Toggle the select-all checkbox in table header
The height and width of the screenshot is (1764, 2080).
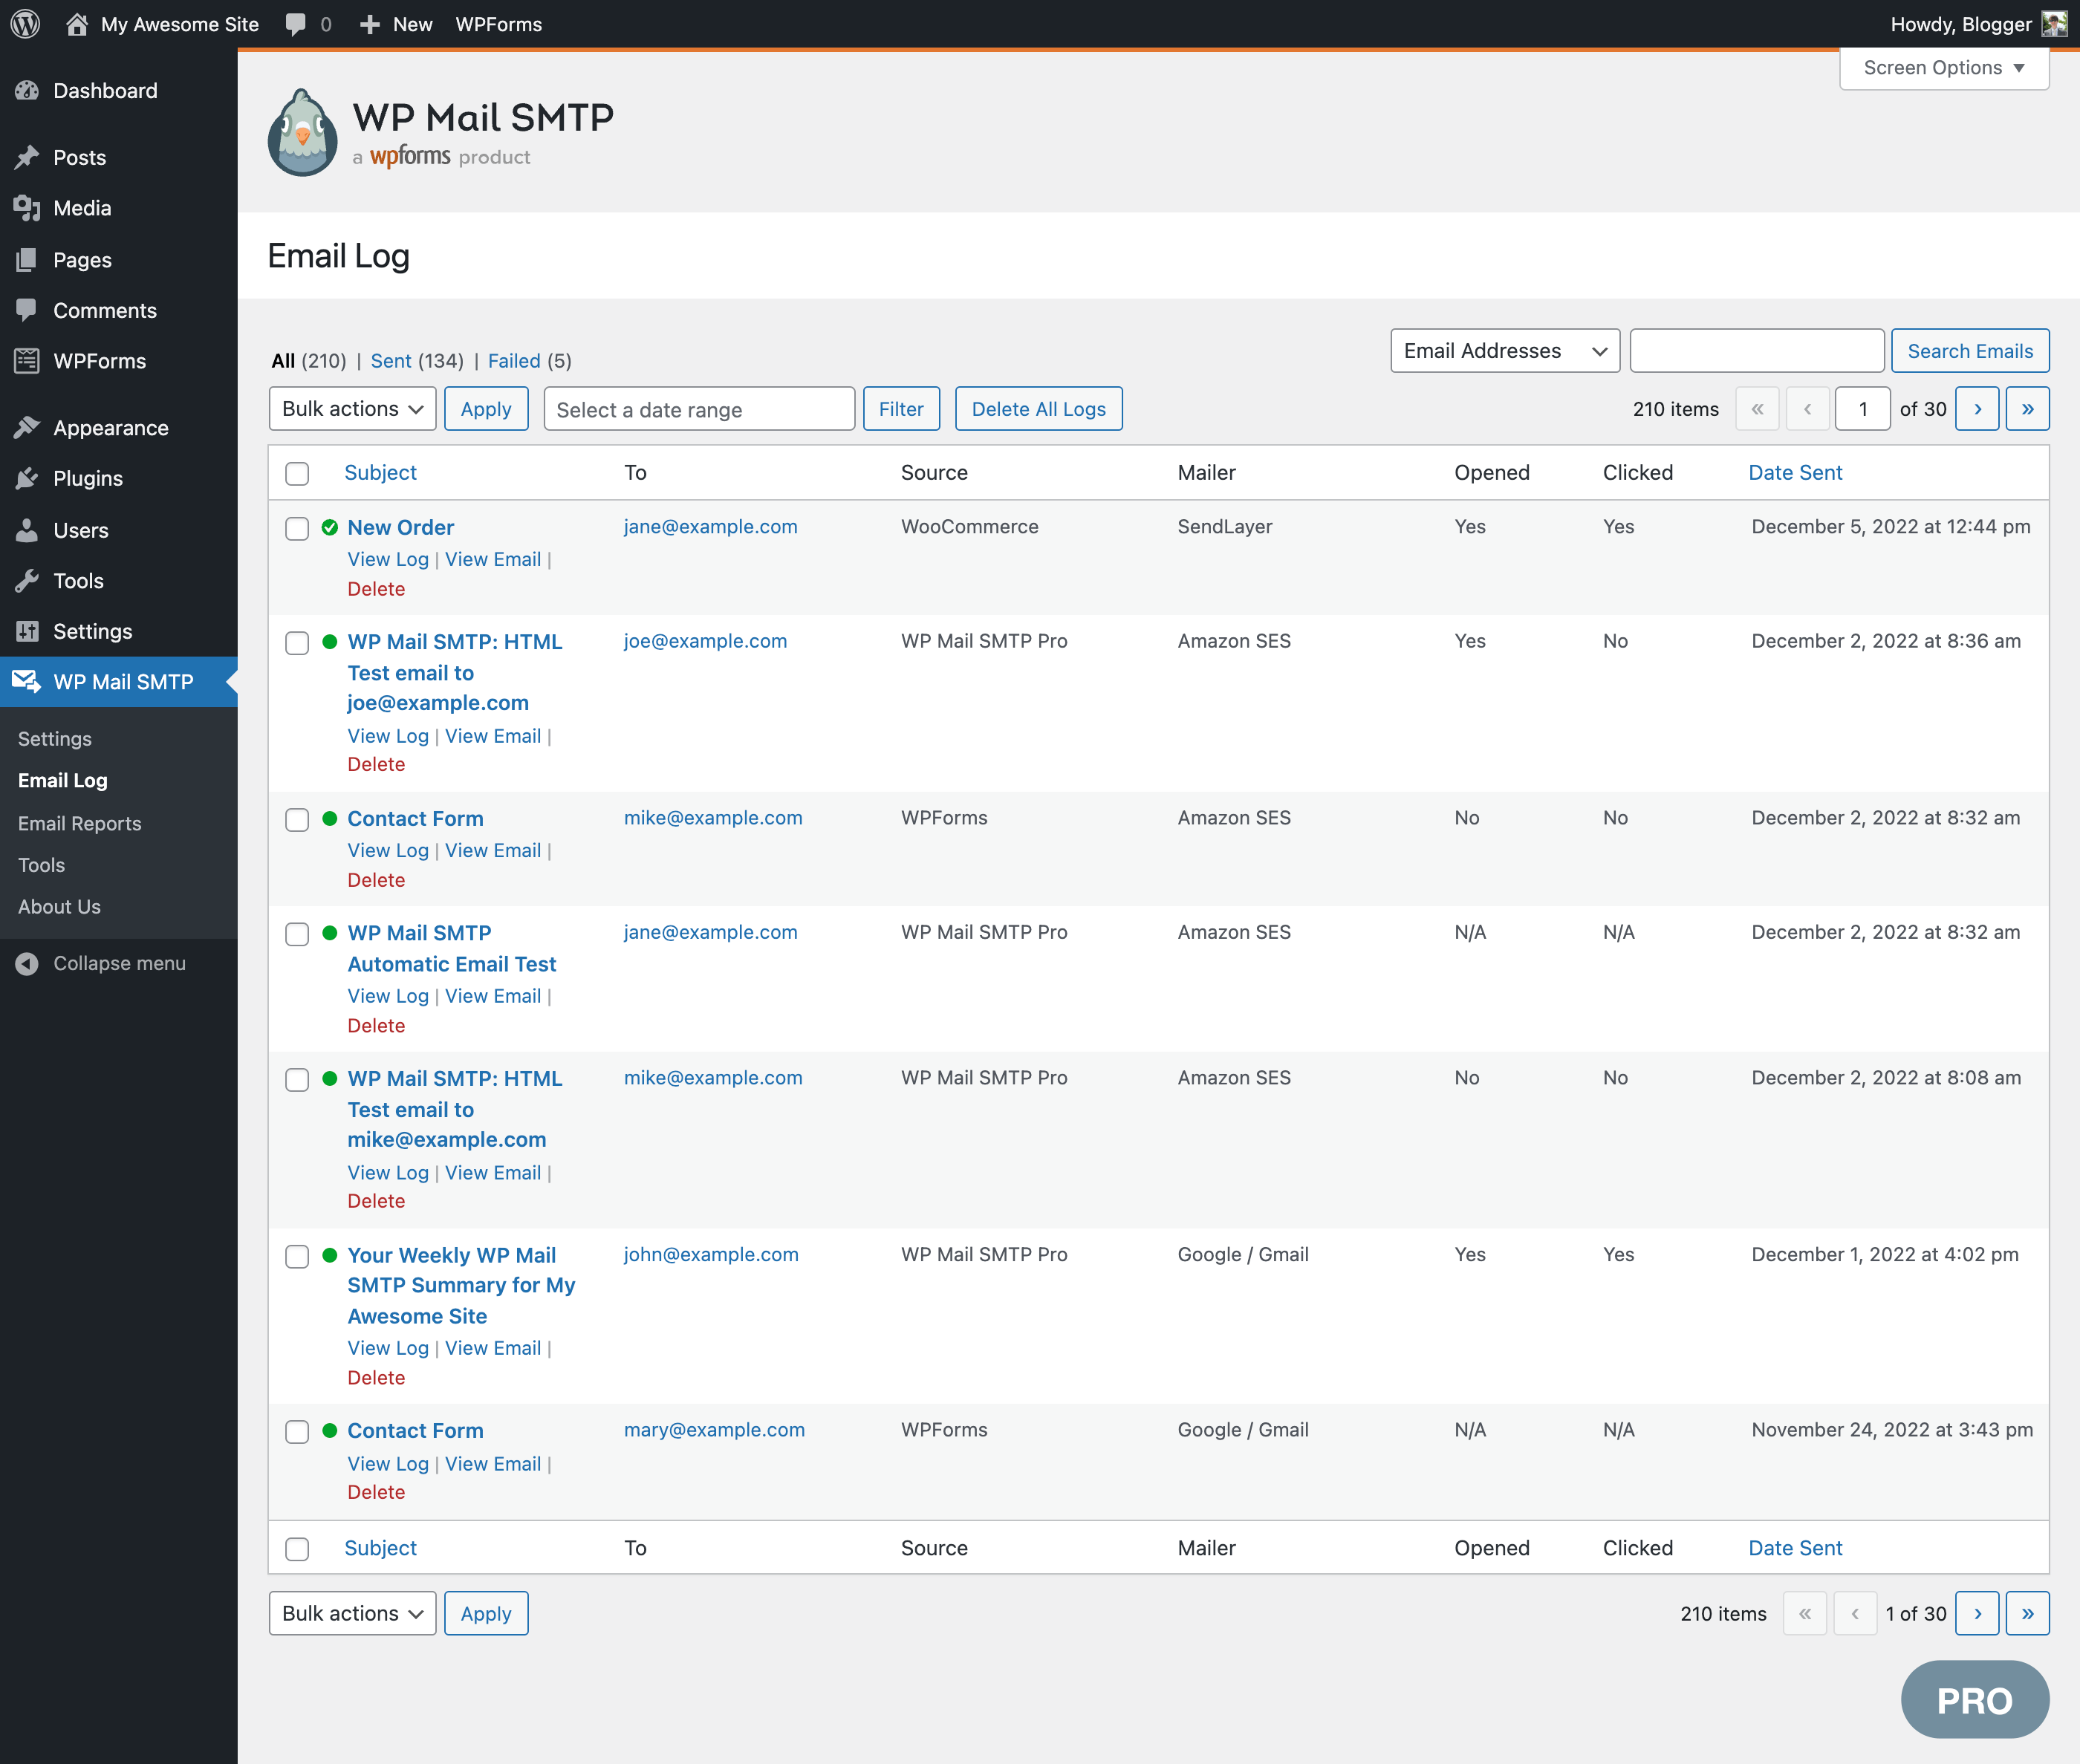(x=298, y=471)
